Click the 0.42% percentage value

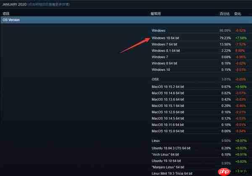click(x=226, y=99)
